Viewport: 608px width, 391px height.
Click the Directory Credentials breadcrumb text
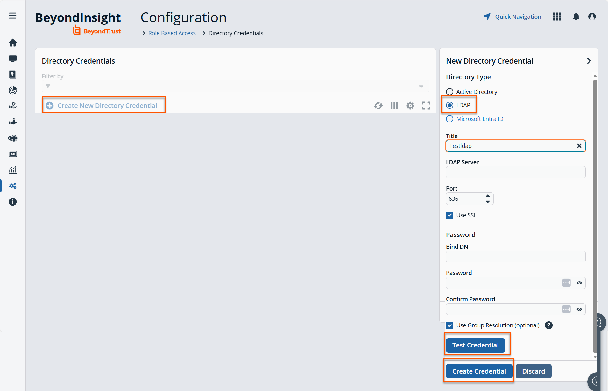tap(236, 33)
